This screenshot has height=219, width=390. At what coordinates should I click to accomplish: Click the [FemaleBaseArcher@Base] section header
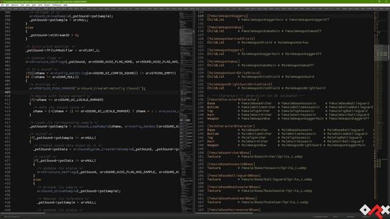pyautogui.click(x=229, y=153)
